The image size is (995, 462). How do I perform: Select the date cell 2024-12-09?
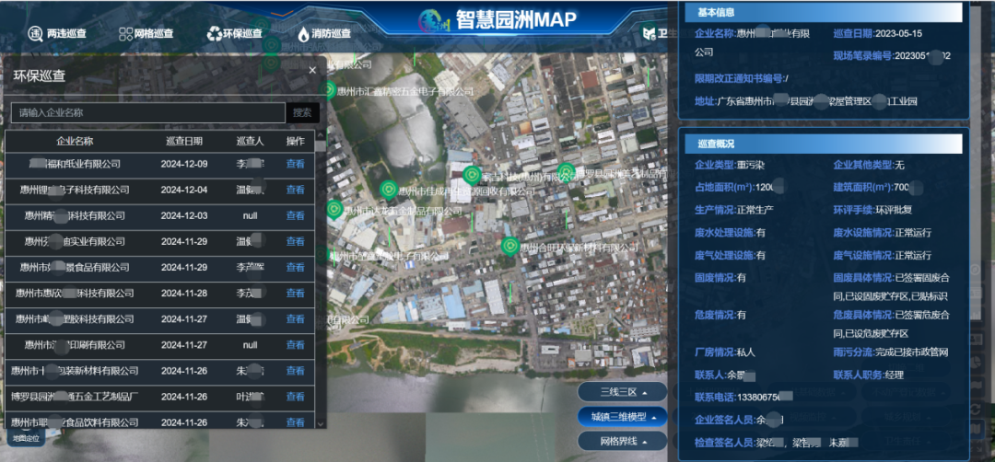point(184,164)
